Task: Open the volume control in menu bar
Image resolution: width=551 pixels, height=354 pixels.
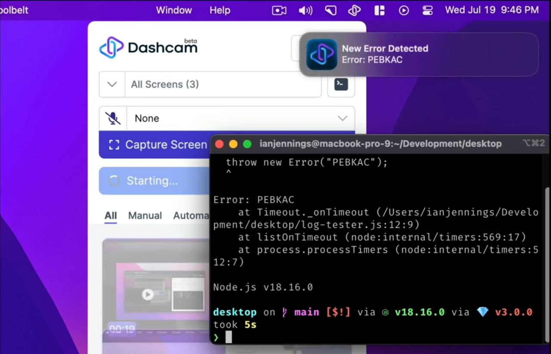Action: (306, 10)
